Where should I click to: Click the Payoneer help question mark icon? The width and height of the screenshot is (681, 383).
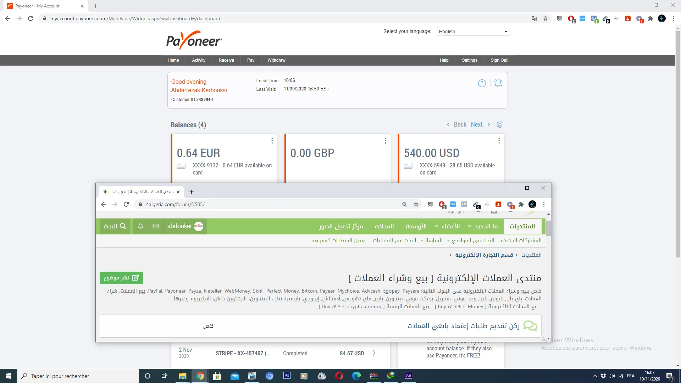(x=482, y=83)
